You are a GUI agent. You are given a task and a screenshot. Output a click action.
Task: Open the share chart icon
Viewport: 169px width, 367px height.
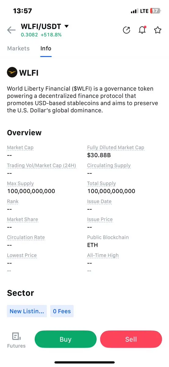tap(127, 30)
